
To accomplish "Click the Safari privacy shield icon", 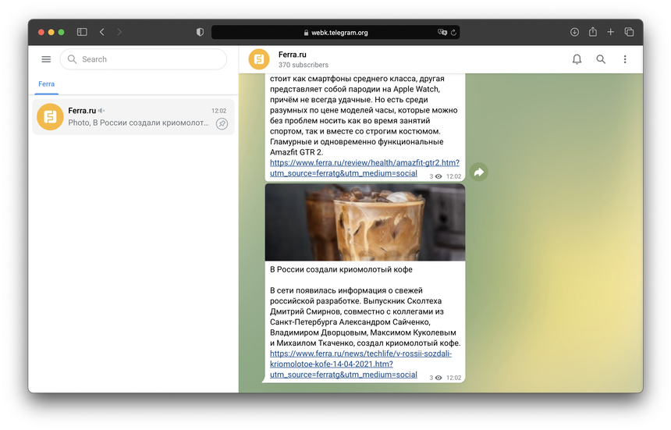I will [x=200, y=32].
